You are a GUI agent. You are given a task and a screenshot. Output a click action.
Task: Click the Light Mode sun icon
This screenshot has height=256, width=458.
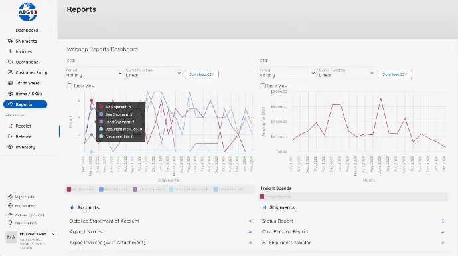[x=10, y=197]
